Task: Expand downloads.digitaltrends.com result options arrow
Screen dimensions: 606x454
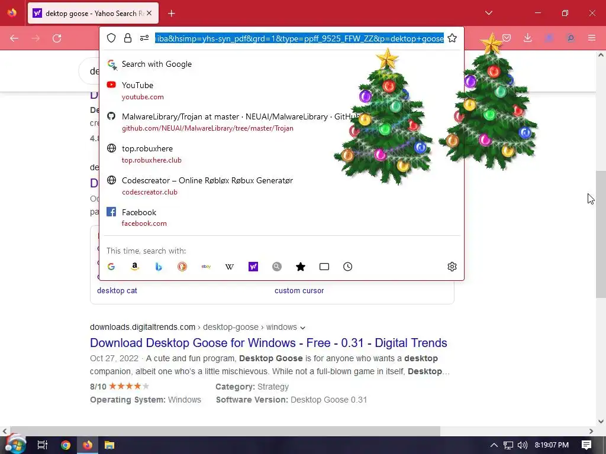Action: click(x=302, y=327)
